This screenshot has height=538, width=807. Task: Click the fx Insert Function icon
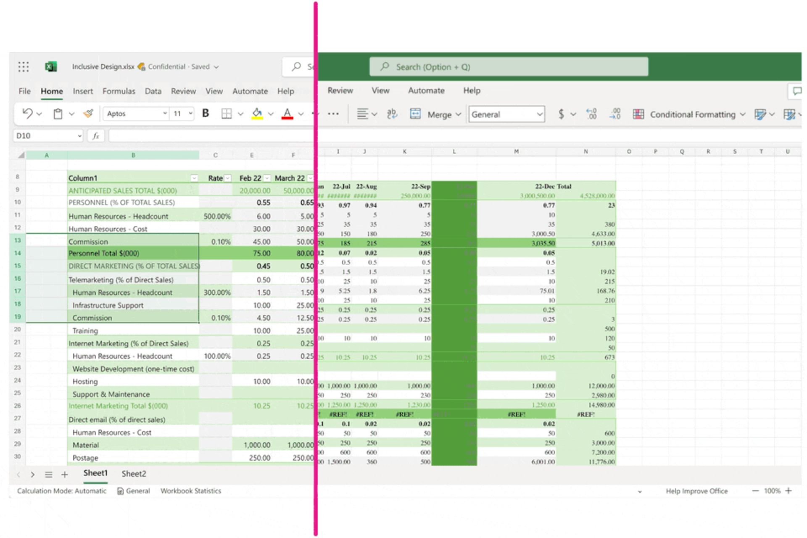[x=96, y=136]
